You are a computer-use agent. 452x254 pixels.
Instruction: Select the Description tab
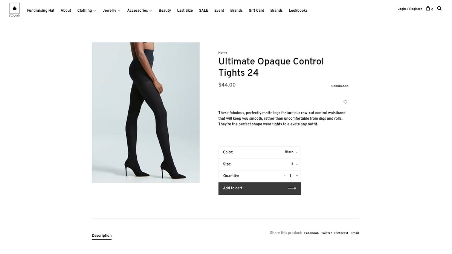102,236
